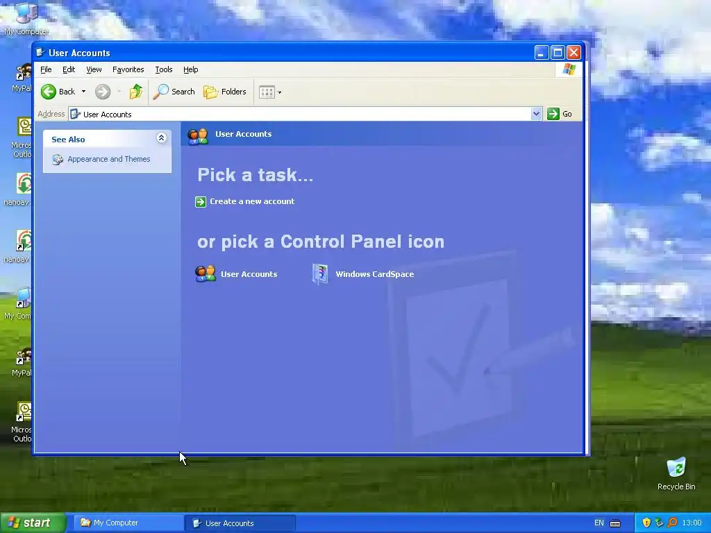Maximize the User Accounts window
This screenshot has height=533, width=711.
(x=558, y=53)
